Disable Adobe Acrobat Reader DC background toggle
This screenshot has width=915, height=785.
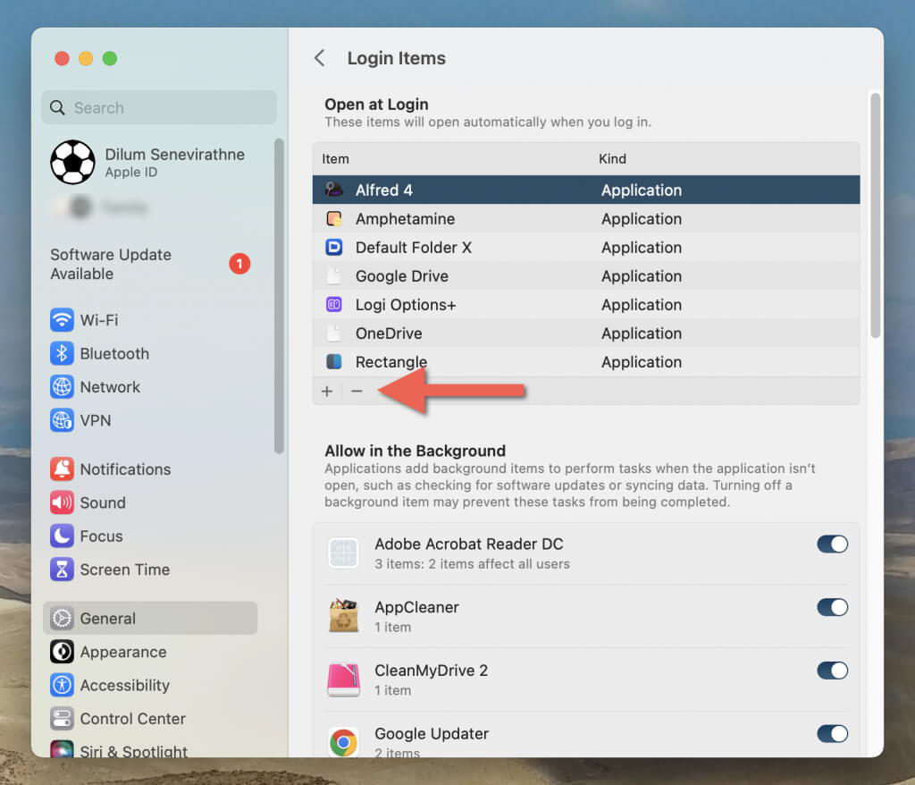pos(832,544)
